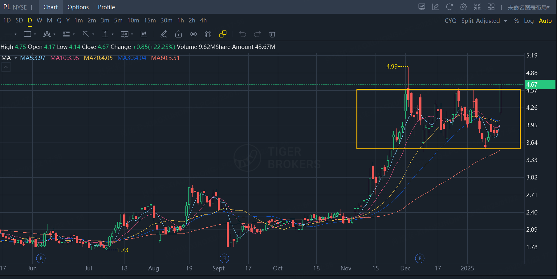The image size is (557, 279).
Task: Select the 4h interval
Action: (x=203, y=21)
